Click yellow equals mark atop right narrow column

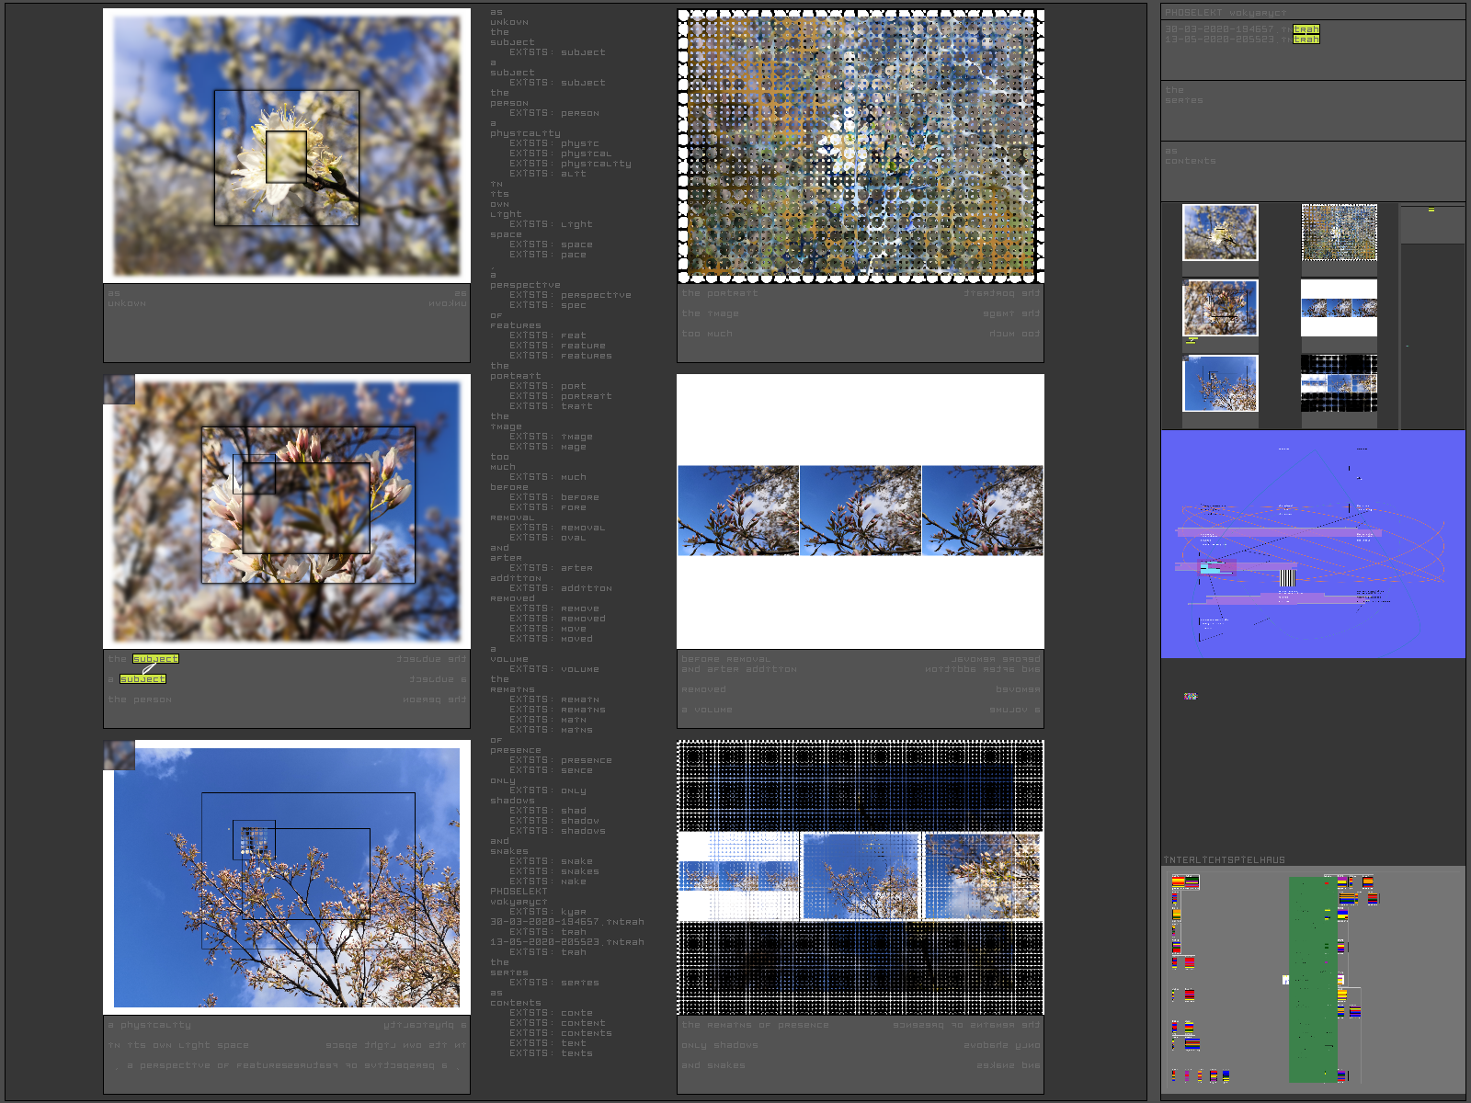pyautogui.click(x=1431, y=210)
